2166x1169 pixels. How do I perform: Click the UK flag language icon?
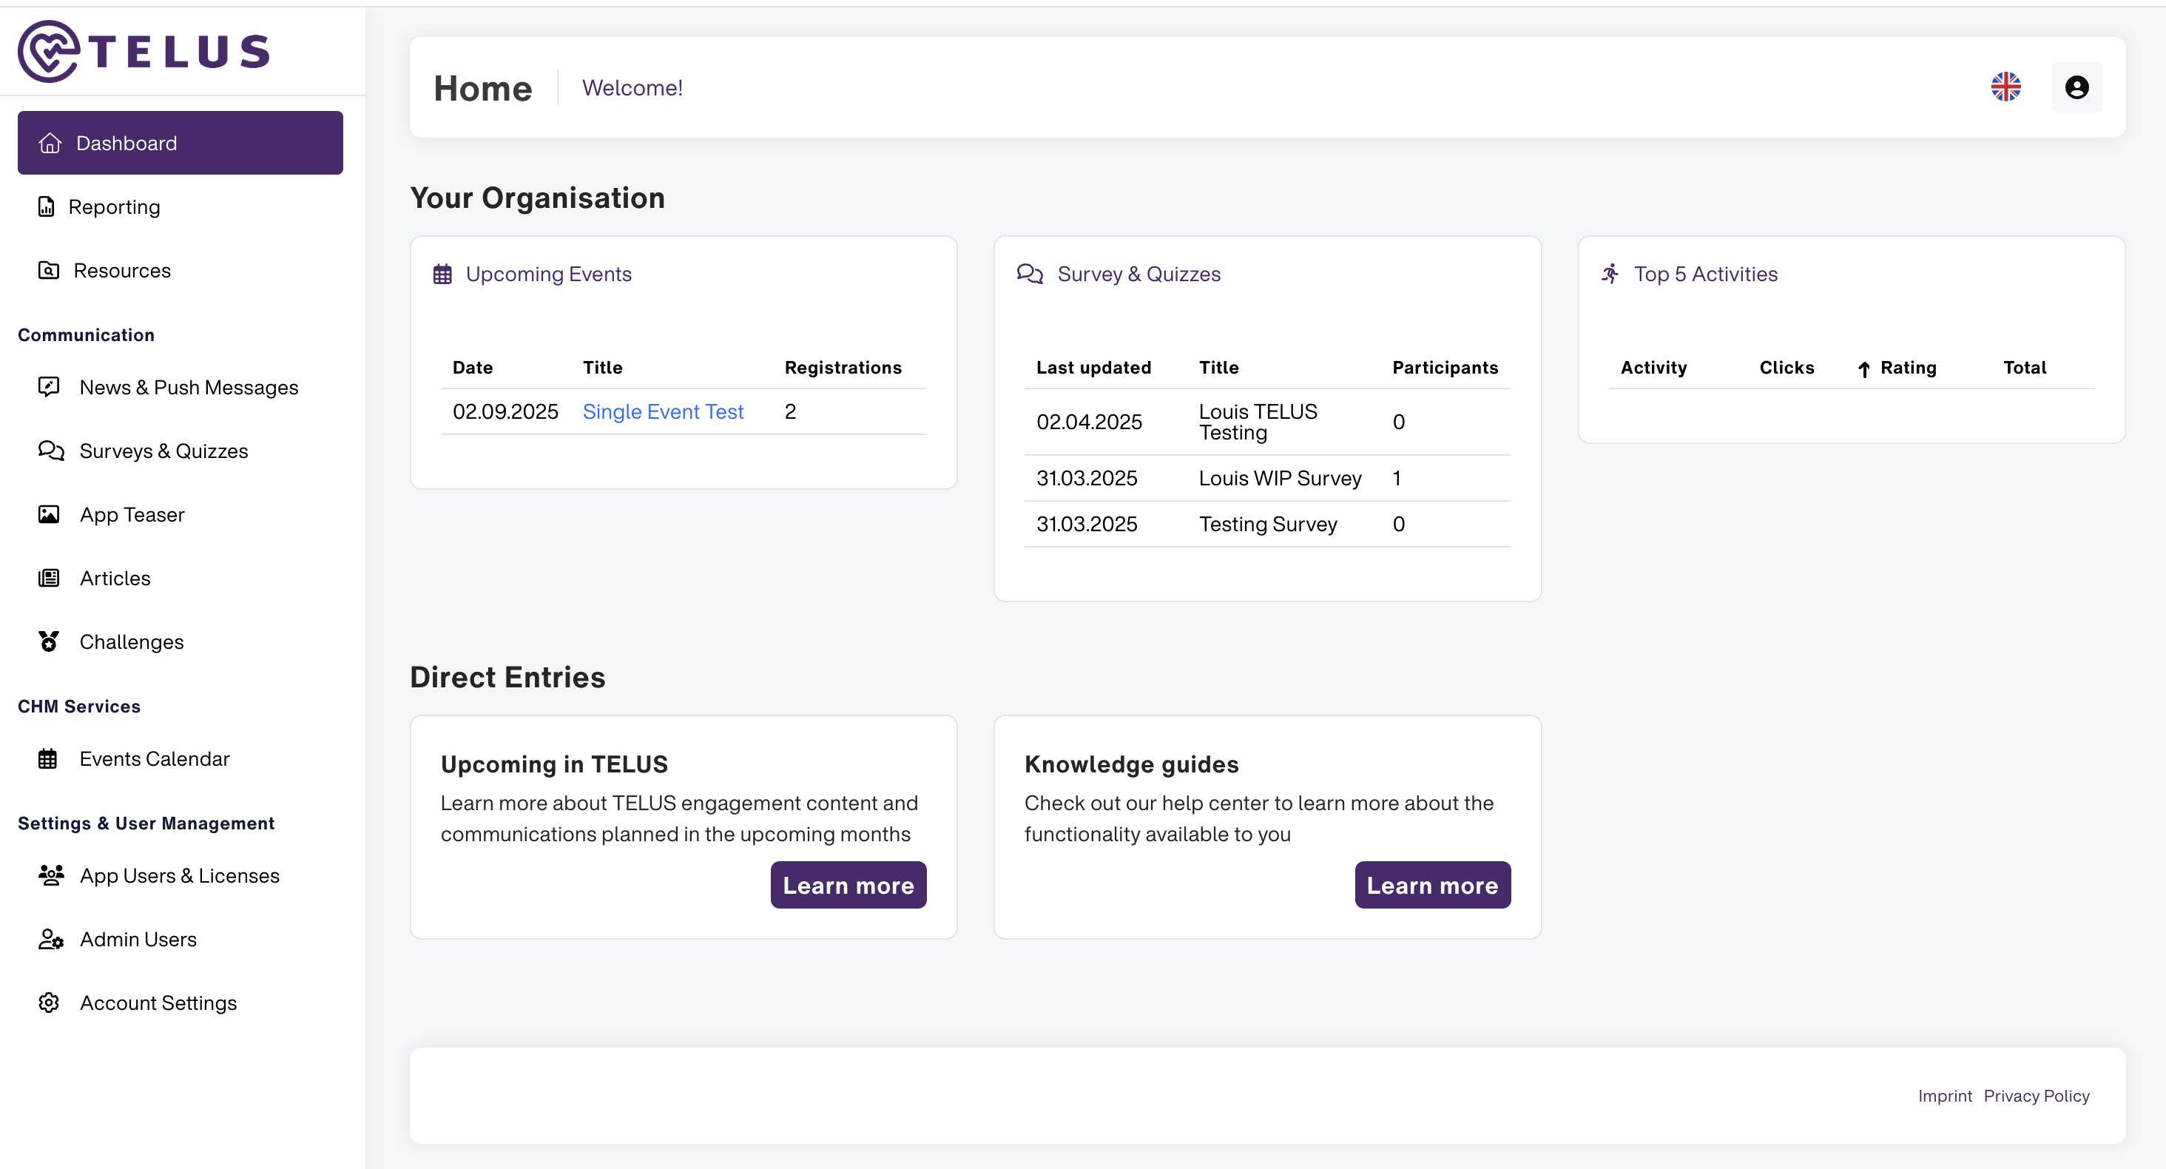coord(2005,87)
